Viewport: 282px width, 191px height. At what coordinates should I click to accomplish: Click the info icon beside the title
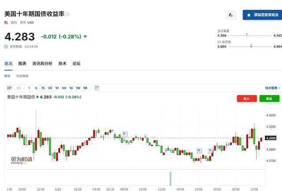coord(67,14)
